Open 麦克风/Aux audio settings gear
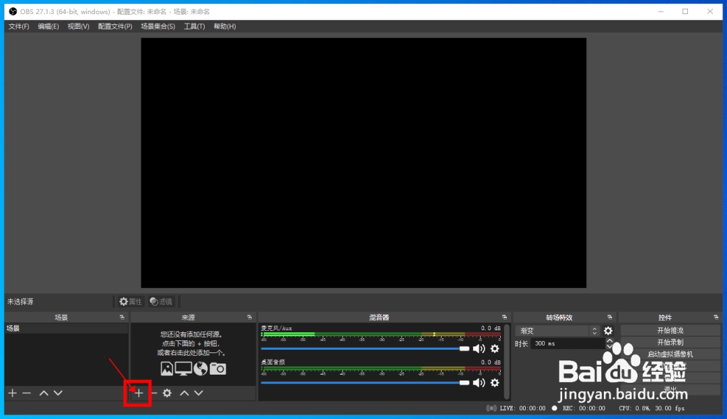 (495, 348)
